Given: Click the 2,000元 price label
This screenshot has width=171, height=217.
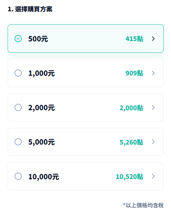Looking at the screenshot, I should point(42,108).
